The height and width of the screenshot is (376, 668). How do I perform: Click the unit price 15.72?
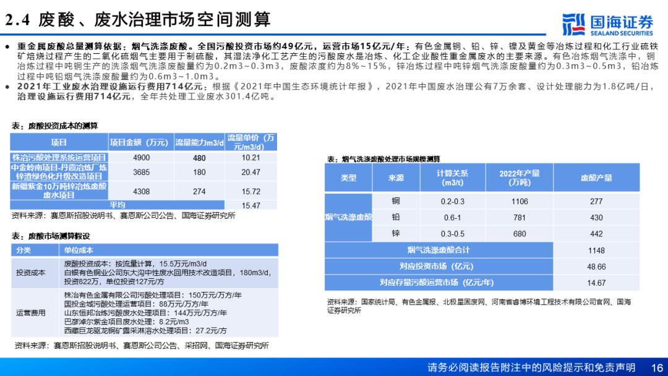click(x=250, y=192)
